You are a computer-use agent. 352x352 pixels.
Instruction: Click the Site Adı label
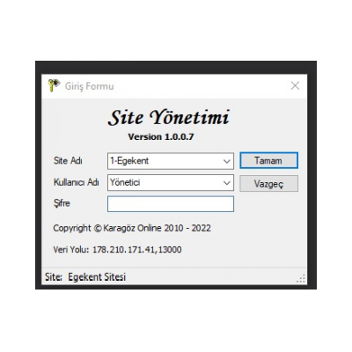[68, 160]
